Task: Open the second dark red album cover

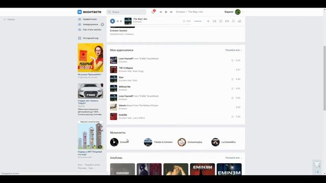Action: tap(149, 169)
